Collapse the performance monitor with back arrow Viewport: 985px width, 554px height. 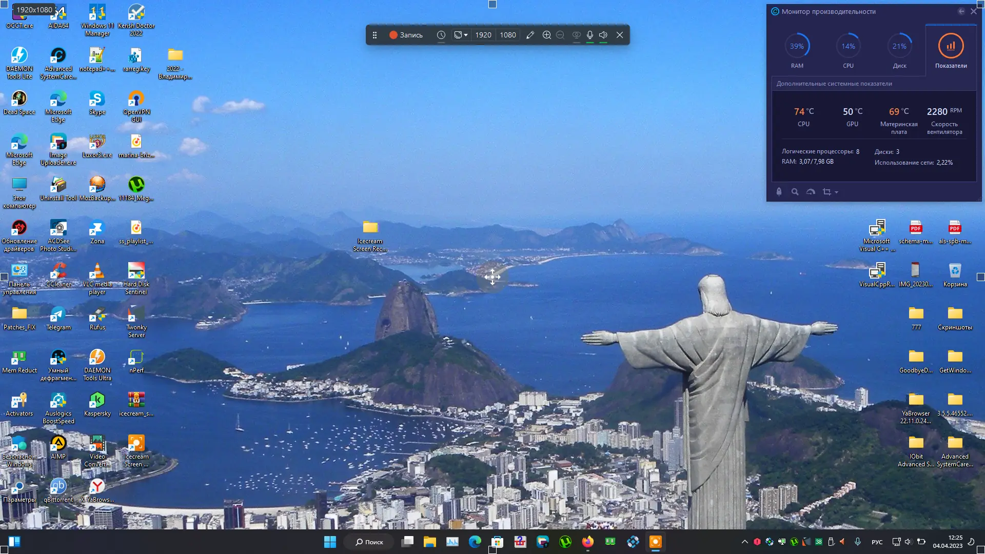click(961, 11)
